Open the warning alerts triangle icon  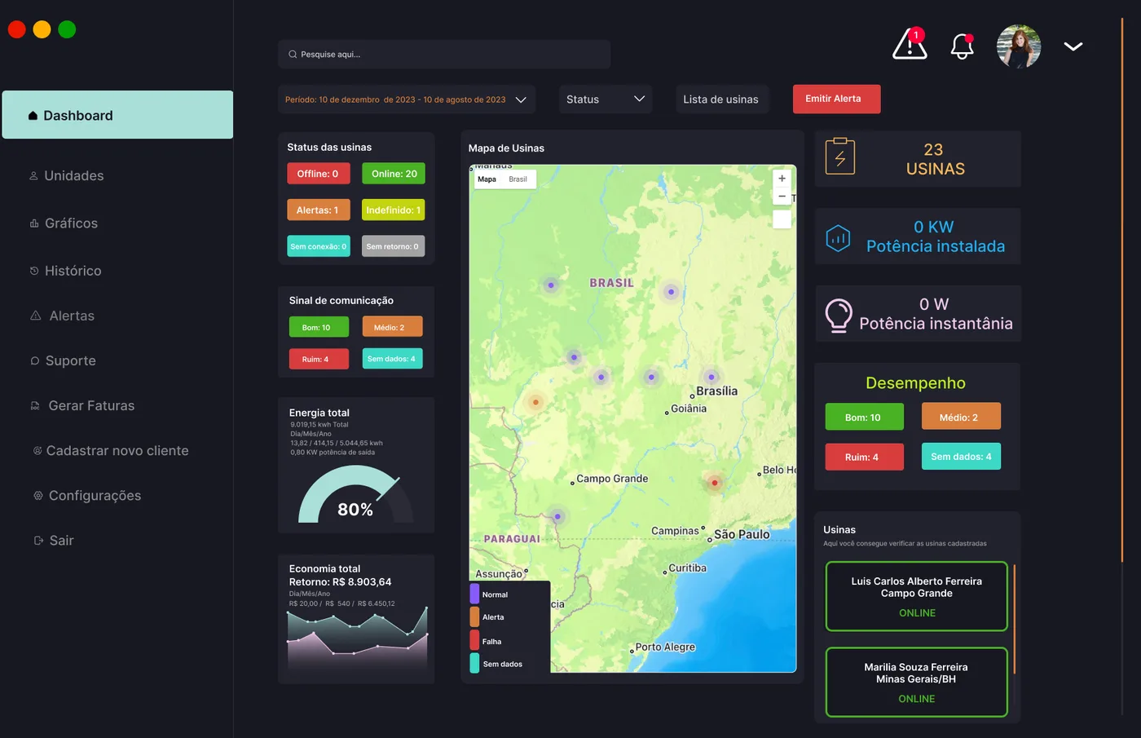[x=910, y=44]
